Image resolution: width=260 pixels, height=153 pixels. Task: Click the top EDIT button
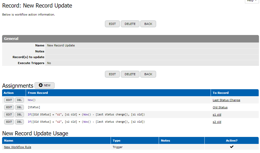tap(112, 24)
